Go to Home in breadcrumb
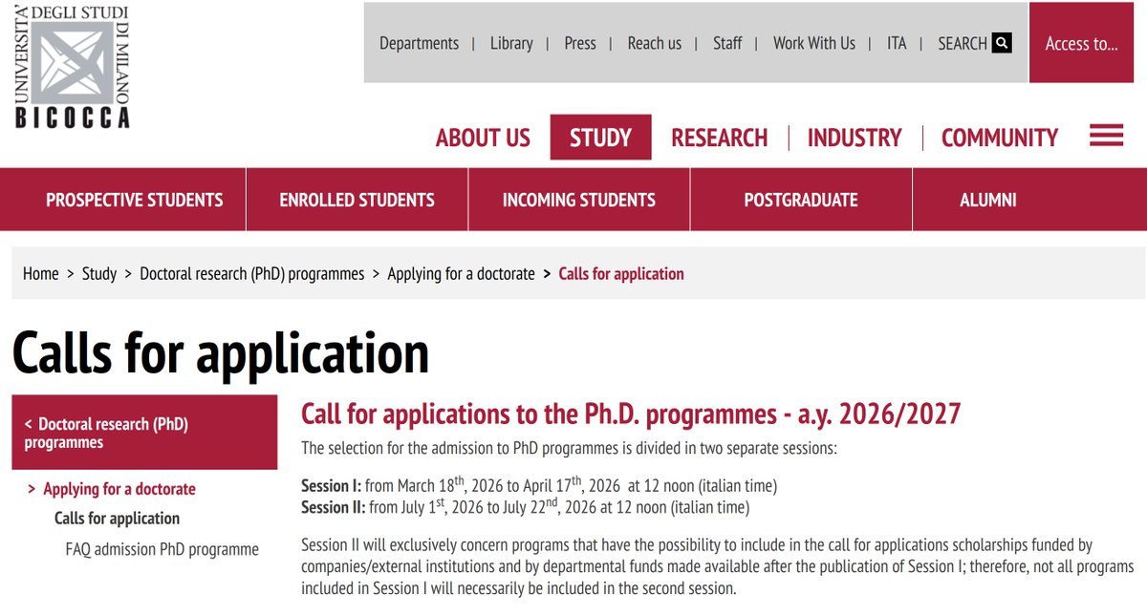 41,273
